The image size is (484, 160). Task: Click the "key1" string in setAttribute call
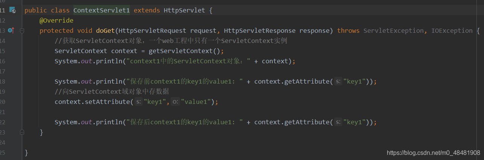154,102
